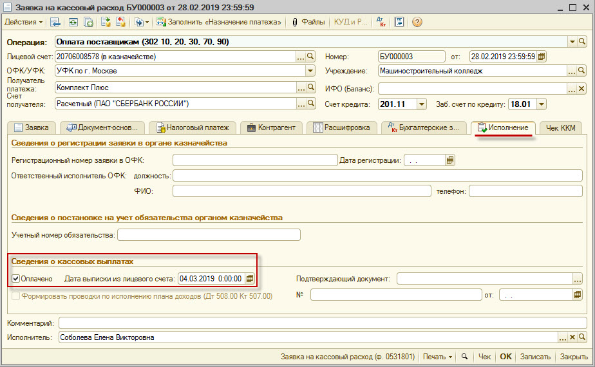Switch to Налоговый платеж tab
The image size is (595, 367).
point(193,128)
